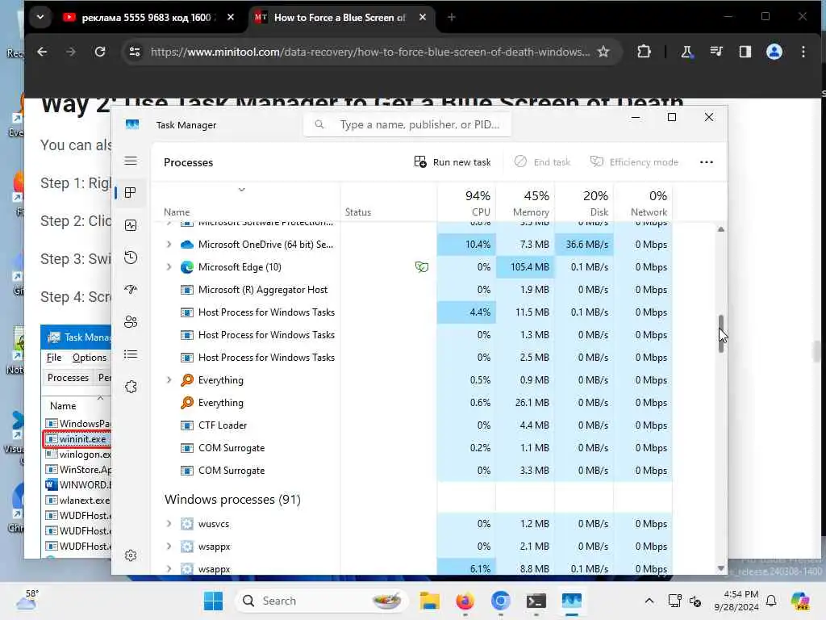Viewport: 826px width, 620px height.
Task: Switch to How to Force a Blue Screen tab
Action: coord(339,18)
